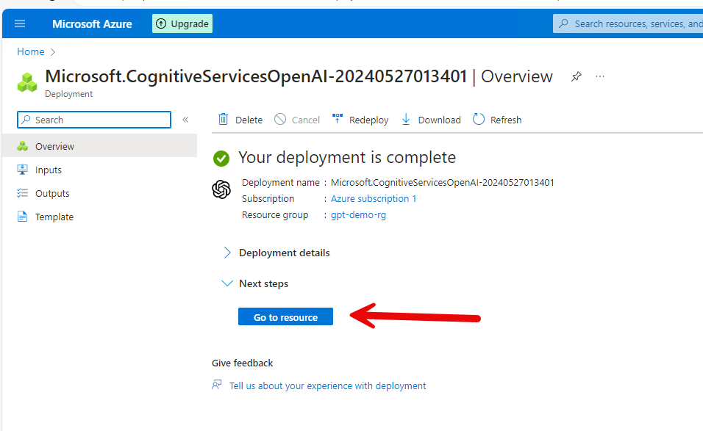Viewport: 703px width, 431px height.
Task: Open the more options ellipsis
Action: click(600, 76)
